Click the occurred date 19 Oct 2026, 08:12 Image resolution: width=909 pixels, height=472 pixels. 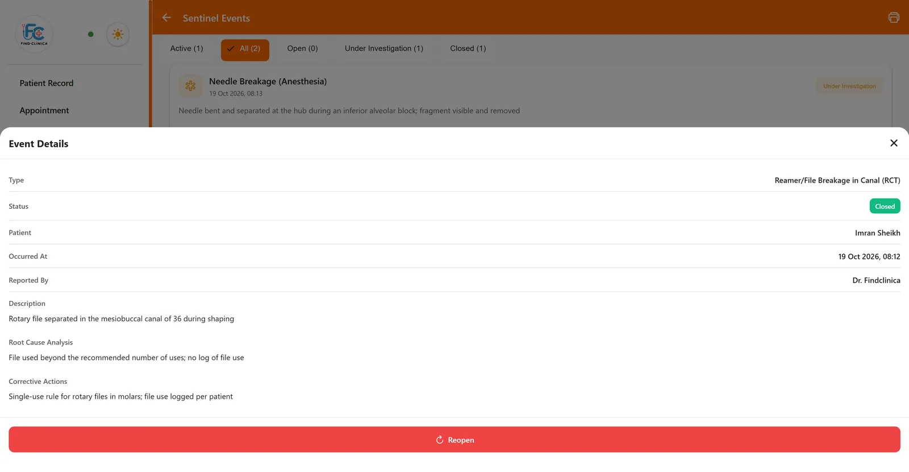pyautogui.click(x=869, y=257)
